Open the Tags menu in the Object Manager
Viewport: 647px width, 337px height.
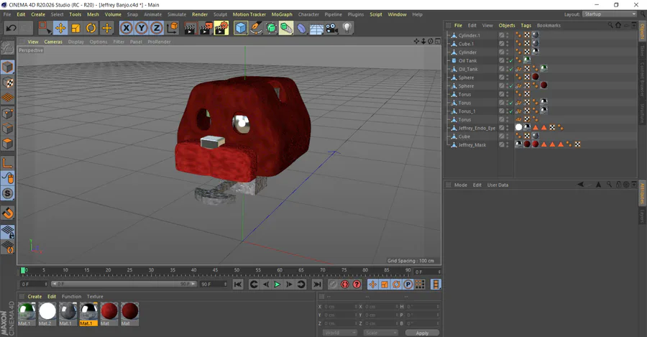click(526, 25)
